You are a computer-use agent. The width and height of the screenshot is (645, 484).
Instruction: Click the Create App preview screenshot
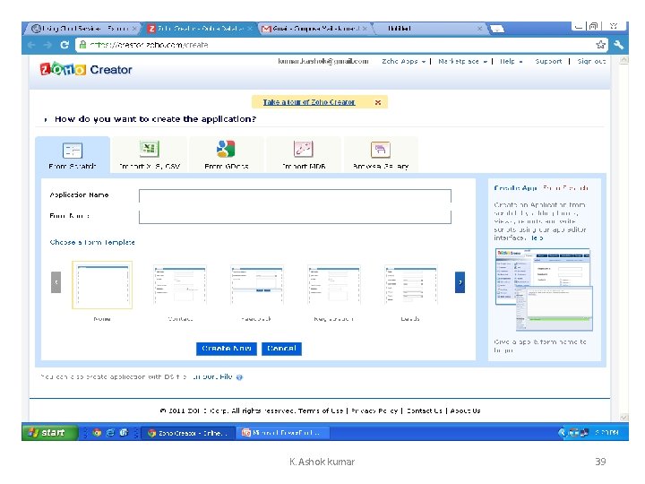click(x=544, y=290)
